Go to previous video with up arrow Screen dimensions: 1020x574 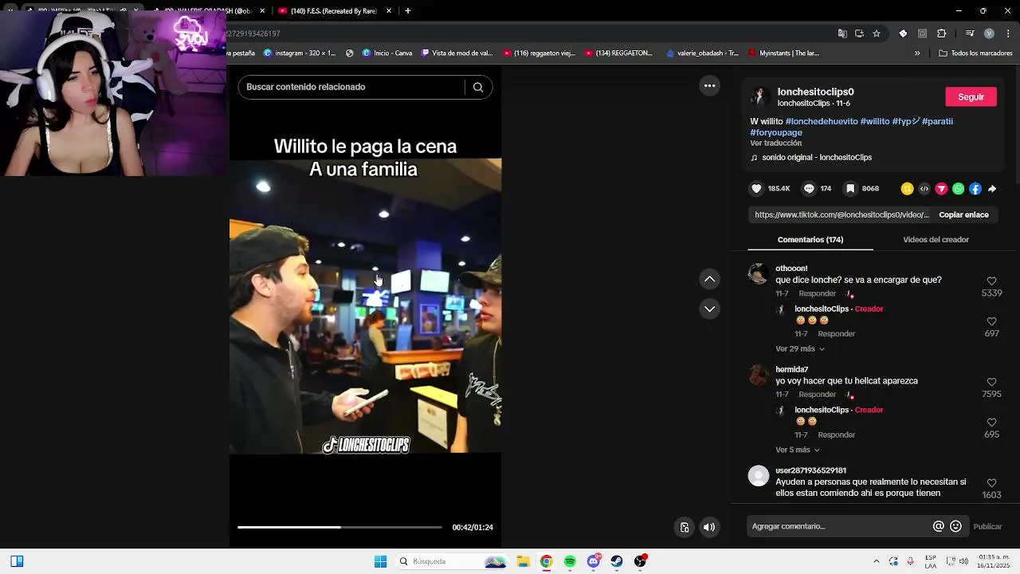coord(709,279)
